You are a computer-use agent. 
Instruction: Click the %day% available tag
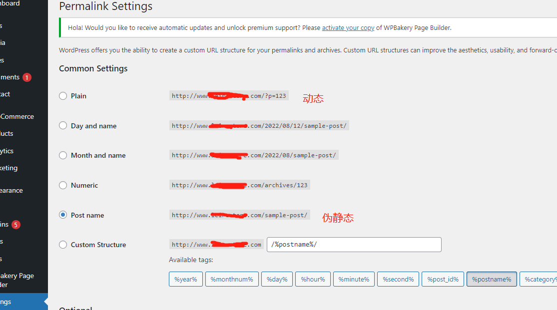[277, 279]
